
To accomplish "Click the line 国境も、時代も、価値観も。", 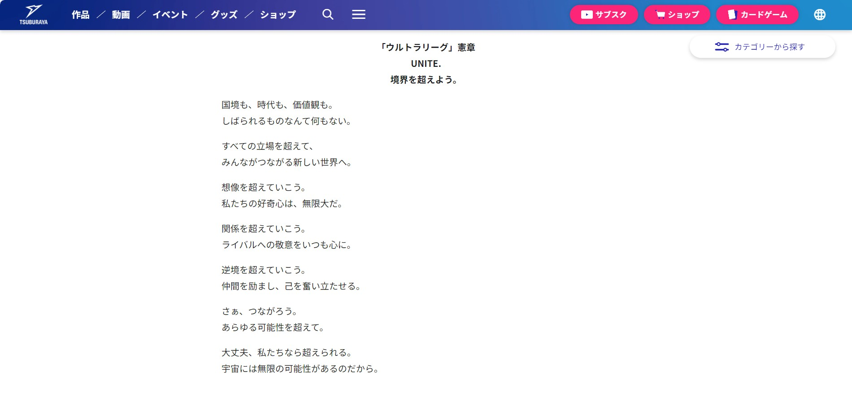I will pos(278,105).
